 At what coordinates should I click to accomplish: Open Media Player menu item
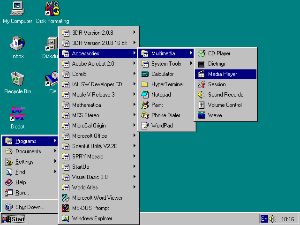222,74
